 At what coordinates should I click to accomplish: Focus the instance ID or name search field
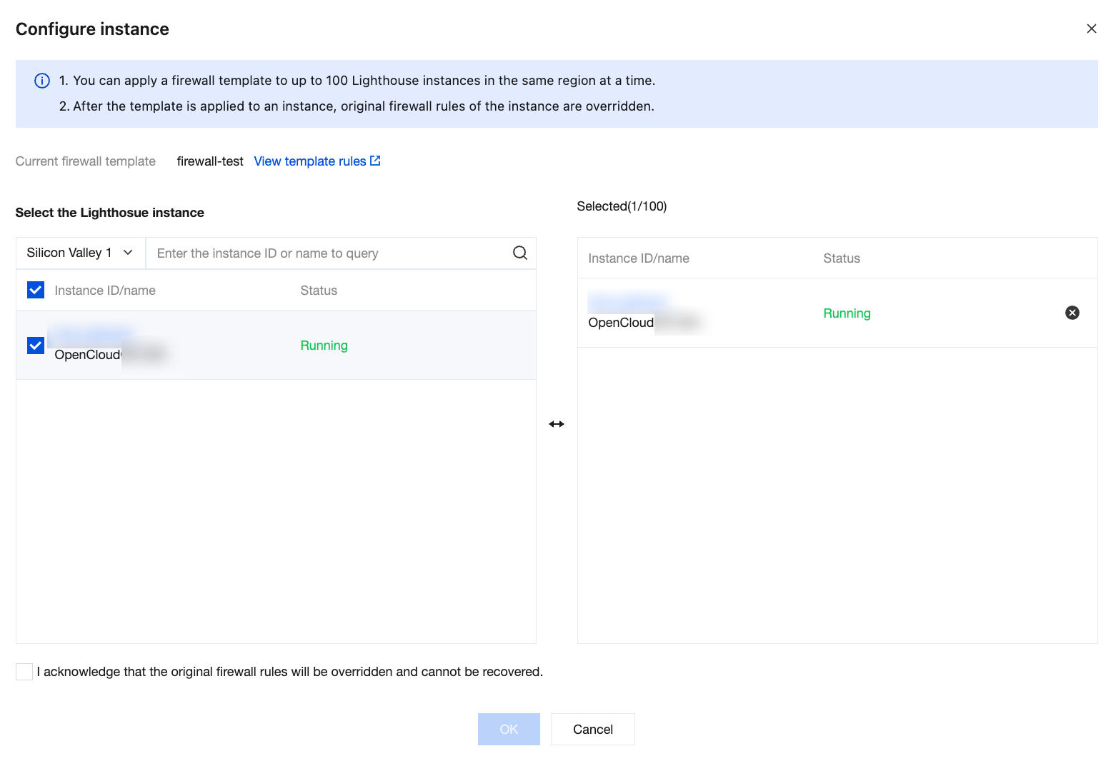click(329, 253)
